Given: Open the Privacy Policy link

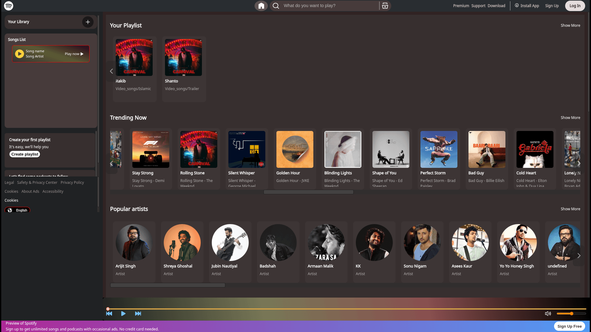Looking at the screenshot, I should (x=72, y=183).
